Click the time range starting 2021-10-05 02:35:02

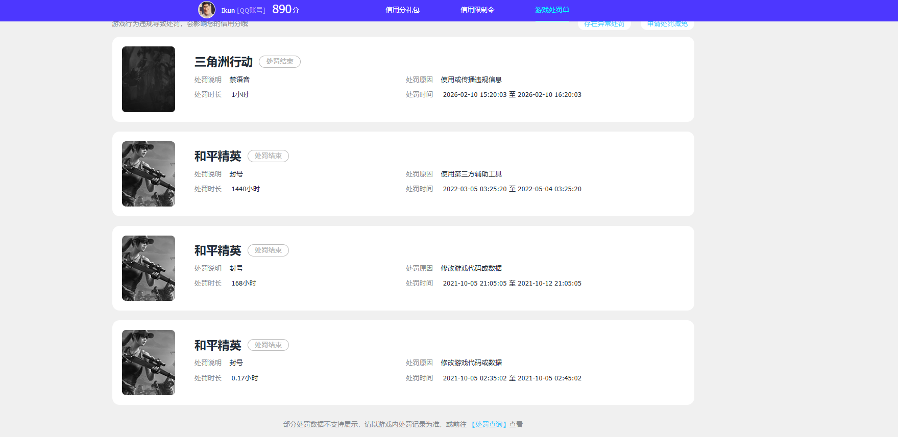[512, 378]
